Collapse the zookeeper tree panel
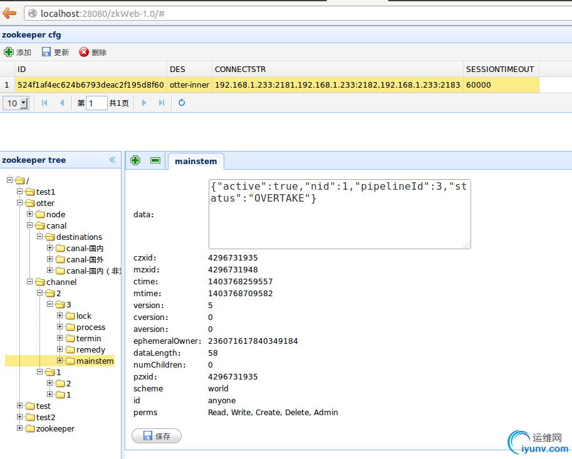 tap(112, 160)
